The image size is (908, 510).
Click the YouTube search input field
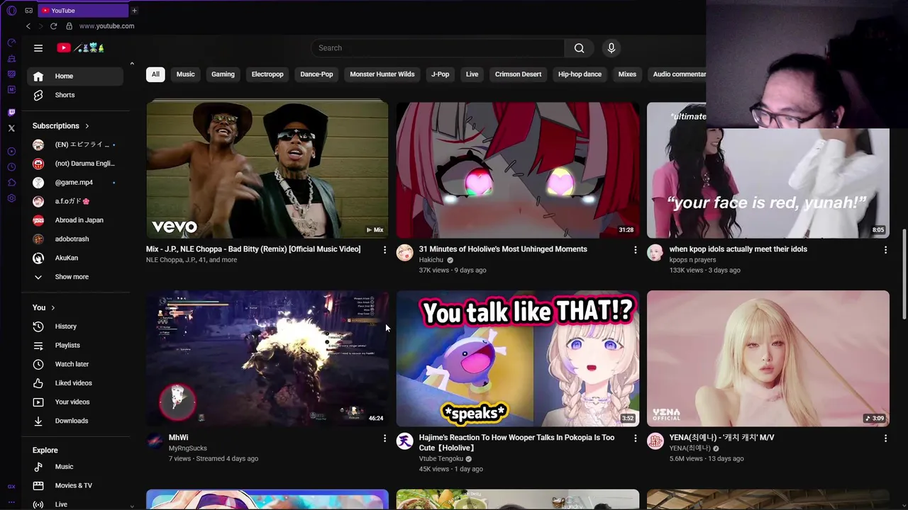coord(438,48)
